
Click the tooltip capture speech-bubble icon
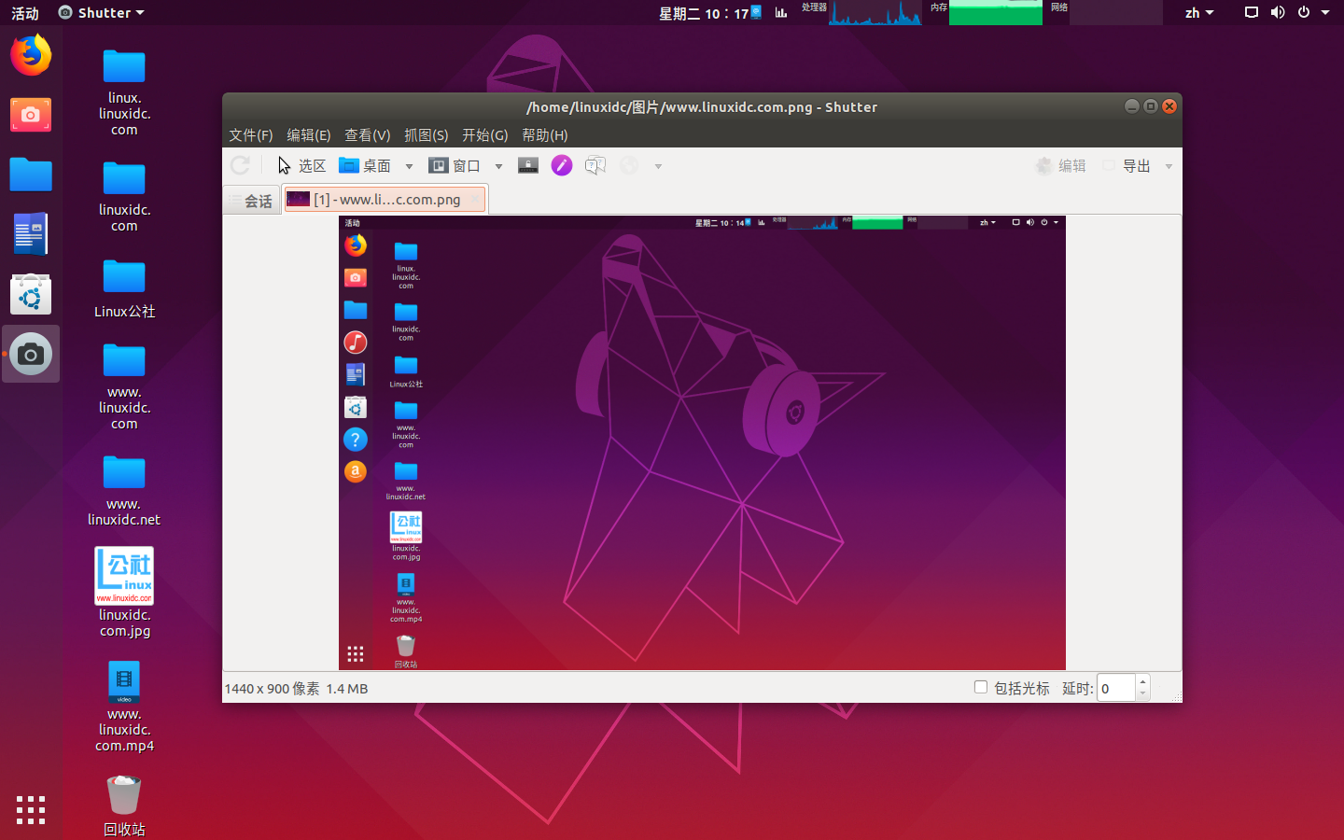point(595,165)
